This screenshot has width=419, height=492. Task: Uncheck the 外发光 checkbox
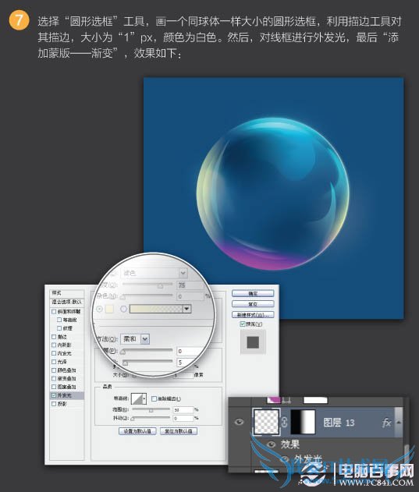[x=54, y=395]
